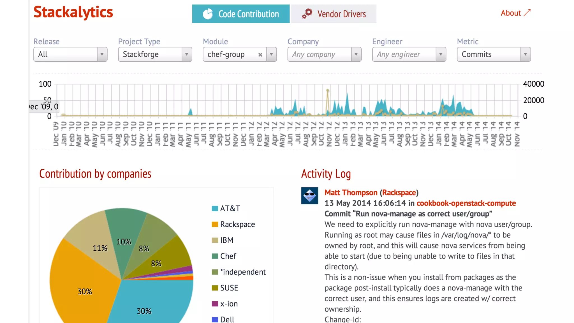Toggle the SUSE legend entry
The width and height of the screenshot is (574, 323).
pyautogui.click(x=229, y=288)
